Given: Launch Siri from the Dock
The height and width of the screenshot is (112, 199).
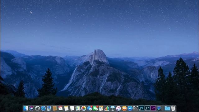Looking at the screenshot, I should point(32,108).
